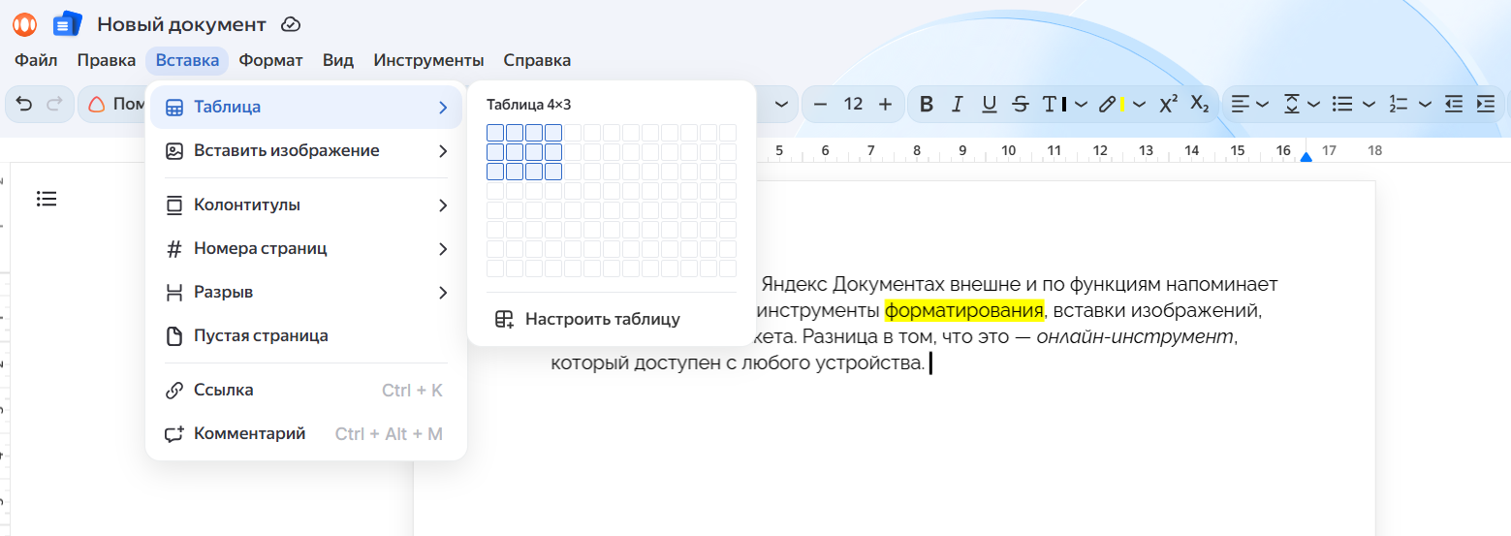The image size is (1511, 536).
Task: Add a Комментарий from the menu
Action: tap(306, 433)
